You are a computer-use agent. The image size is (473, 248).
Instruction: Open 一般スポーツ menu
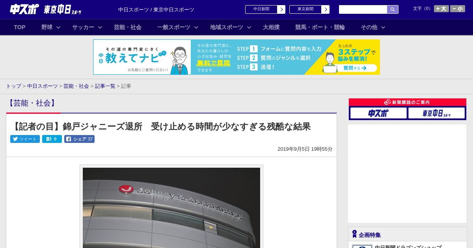[174, 27]
